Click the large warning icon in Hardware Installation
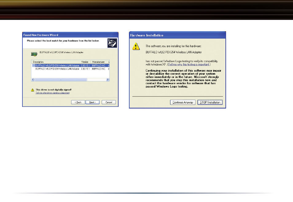The width and height of the screenshot is (293, 202). 136,46
